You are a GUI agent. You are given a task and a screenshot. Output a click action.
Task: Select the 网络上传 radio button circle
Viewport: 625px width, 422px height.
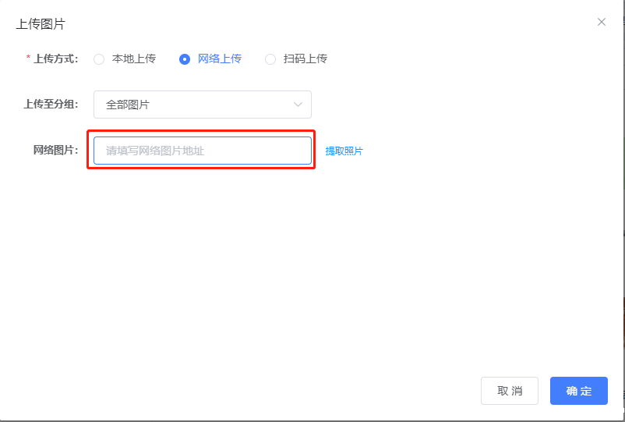(x=185, y=59)
